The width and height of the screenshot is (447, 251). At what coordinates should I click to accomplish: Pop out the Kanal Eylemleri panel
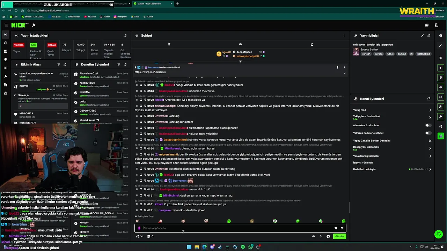[x=429, y=99]
